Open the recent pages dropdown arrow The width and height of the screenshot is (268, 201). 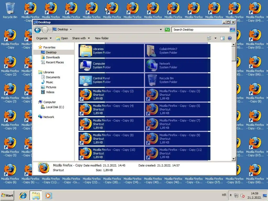click(50, 30)
